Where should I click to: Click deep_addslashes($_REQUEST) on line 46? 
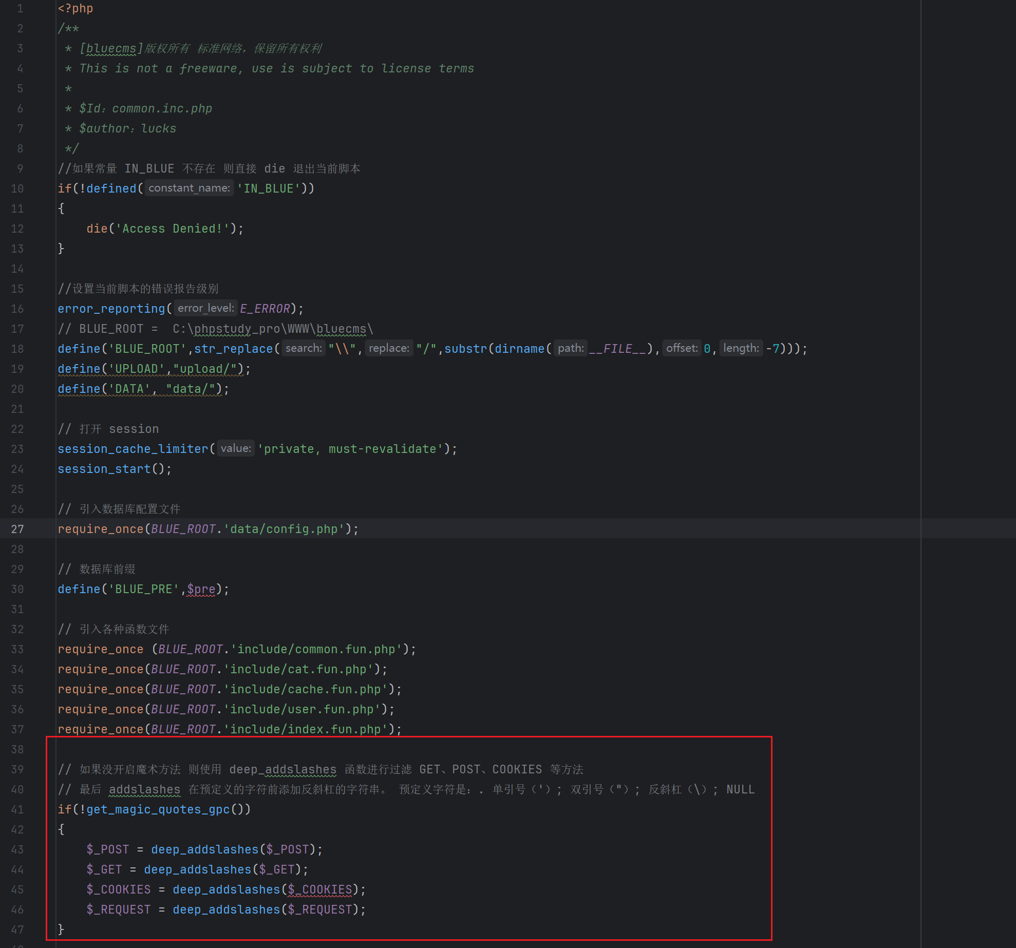pos(266,909)
